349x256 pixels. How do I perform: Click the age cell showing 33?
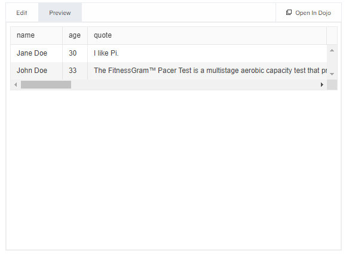click(75, 71)
